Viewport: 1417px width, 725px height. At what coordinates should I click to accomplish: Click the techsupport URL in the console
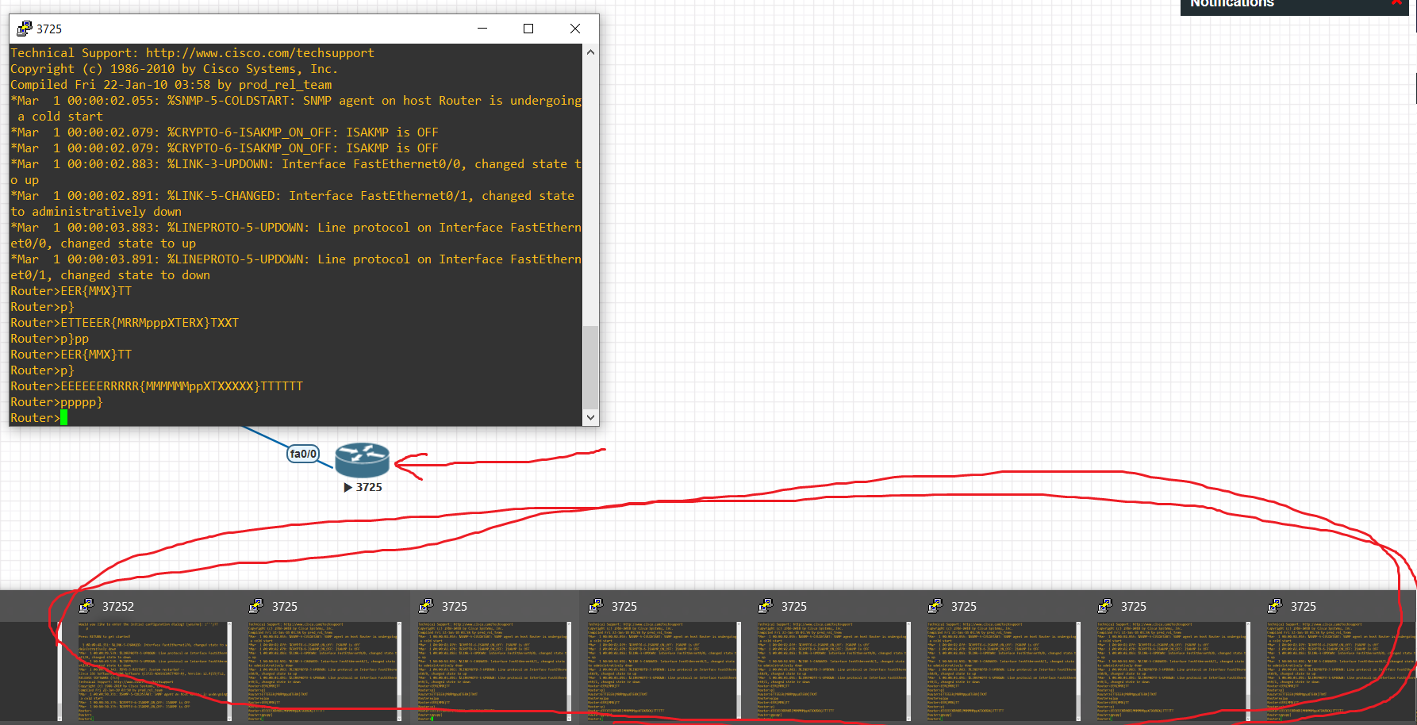tap(259, 53)
